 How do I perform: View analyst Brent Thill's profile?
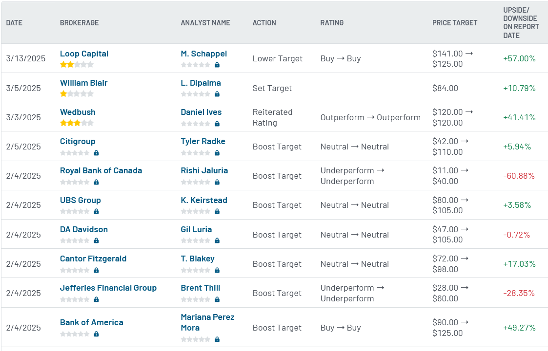click(x=200, y=288)
